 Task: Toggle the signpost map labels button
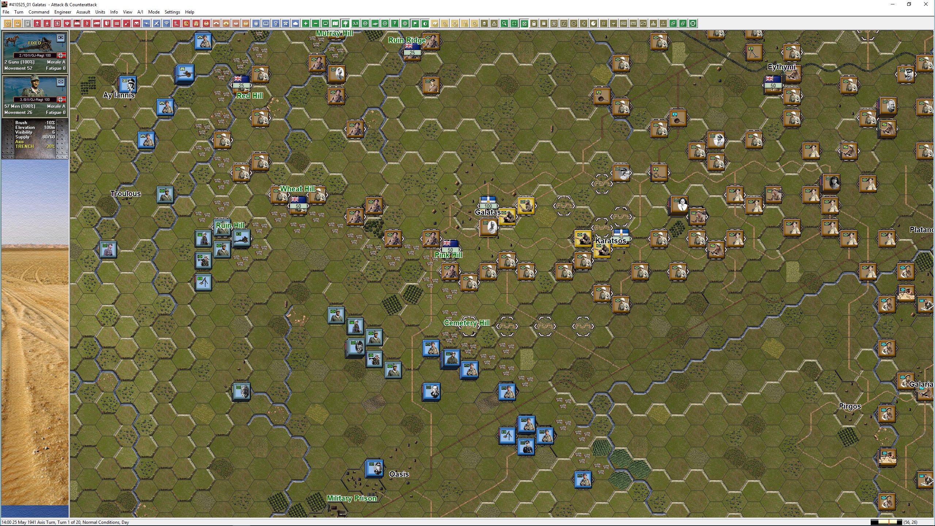pos(345,24)
